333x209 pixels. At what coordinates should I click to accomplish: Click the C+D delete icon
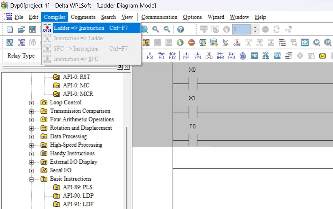pos(209,56)
